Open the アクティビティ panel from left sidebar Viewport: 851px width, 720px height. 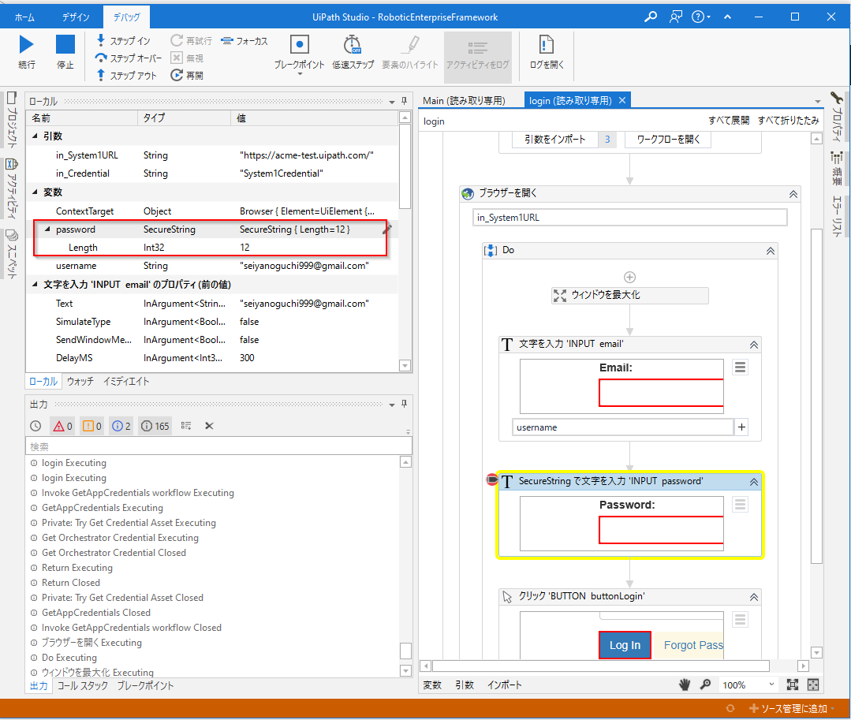[x=11, y=181]
